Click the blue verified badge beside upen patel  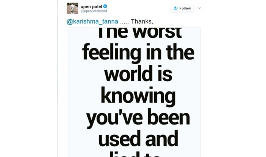click(105, 6)
